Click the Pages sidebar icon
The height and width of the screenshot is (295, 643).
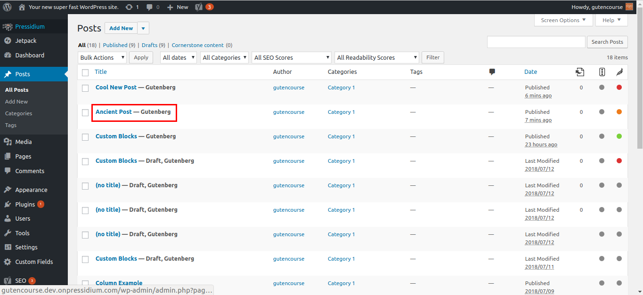8,156
